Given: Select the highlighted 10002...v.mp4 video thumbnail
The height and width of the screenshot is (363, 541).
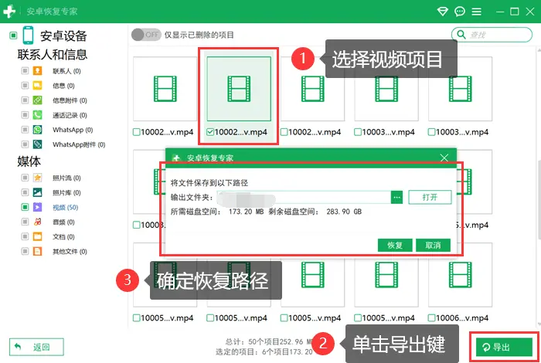Looking at the screenshot, I should click(239, 89).
